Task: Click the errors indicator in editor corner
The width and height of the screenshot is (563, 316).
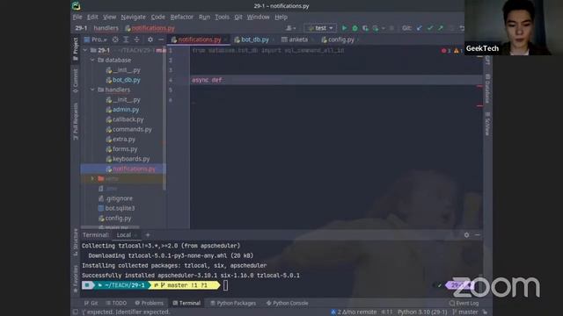Action: [x=446, y=51]
